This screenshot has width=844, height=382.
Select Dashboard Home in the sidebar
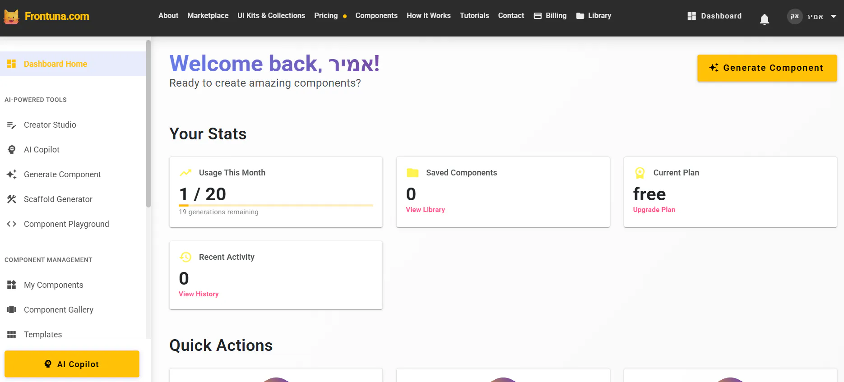(73, 64)
